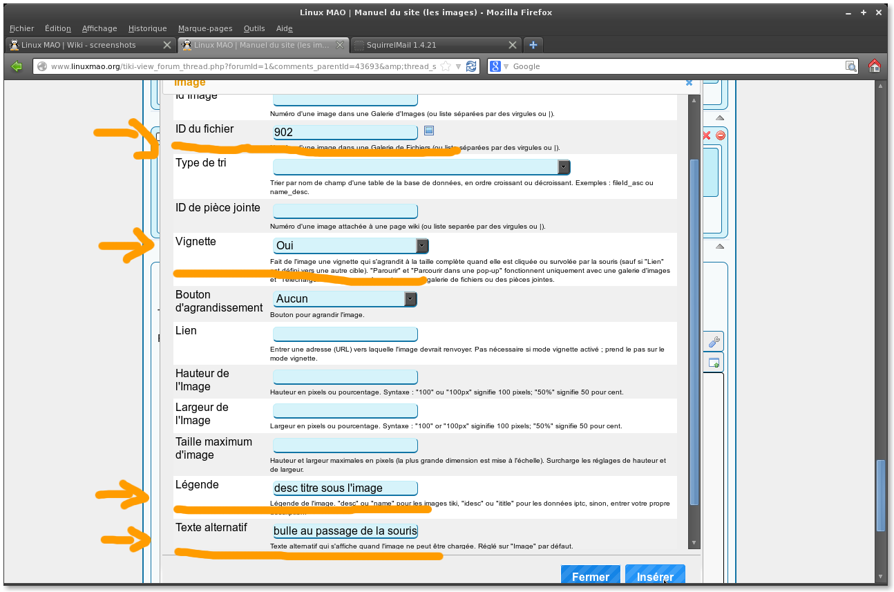Click the window with green arrow icon
This screenshot has width=894, height=592.
click(x=714, y=362)
